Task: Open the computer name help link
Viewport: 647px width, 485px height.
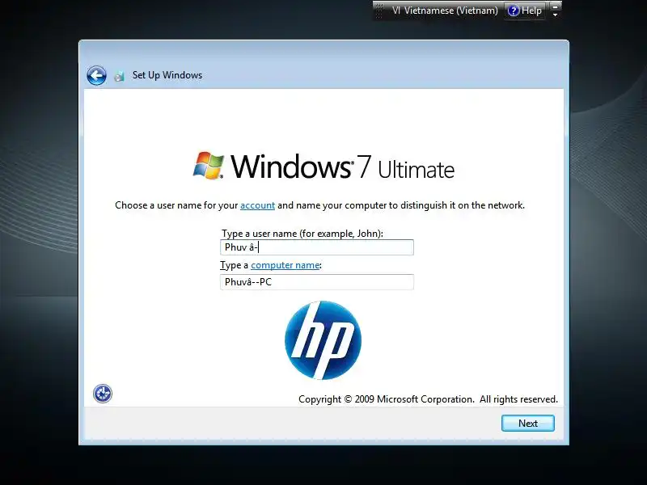Action: coord(285,265)
